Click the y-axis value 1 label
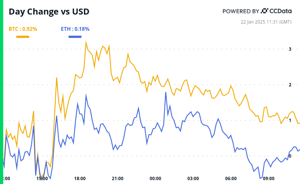Viewport: 300px width, 184px height. point(290,121)
